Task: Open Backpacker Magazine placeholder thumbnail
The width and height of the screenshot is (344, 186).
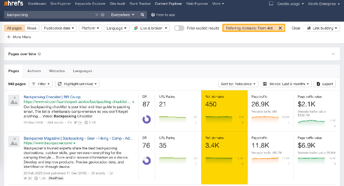Action: click(14, 142)
